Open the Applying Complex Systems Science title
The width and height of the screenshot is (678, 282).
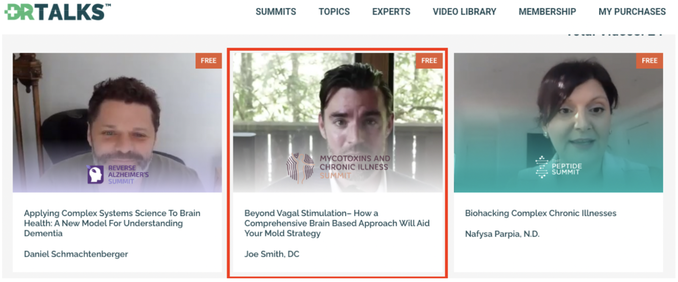112,223
